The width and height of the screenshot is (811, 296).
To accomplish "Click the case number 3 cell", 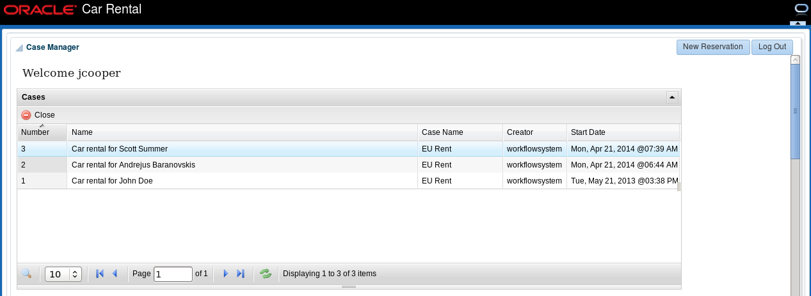I will pos(42,149).
